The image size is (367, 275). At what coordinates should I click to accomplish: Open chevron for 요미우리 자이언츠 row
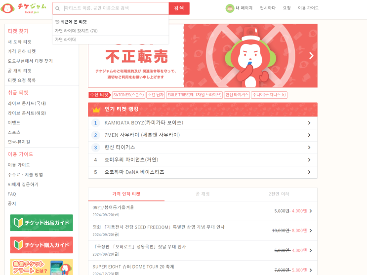coord(309,160)
